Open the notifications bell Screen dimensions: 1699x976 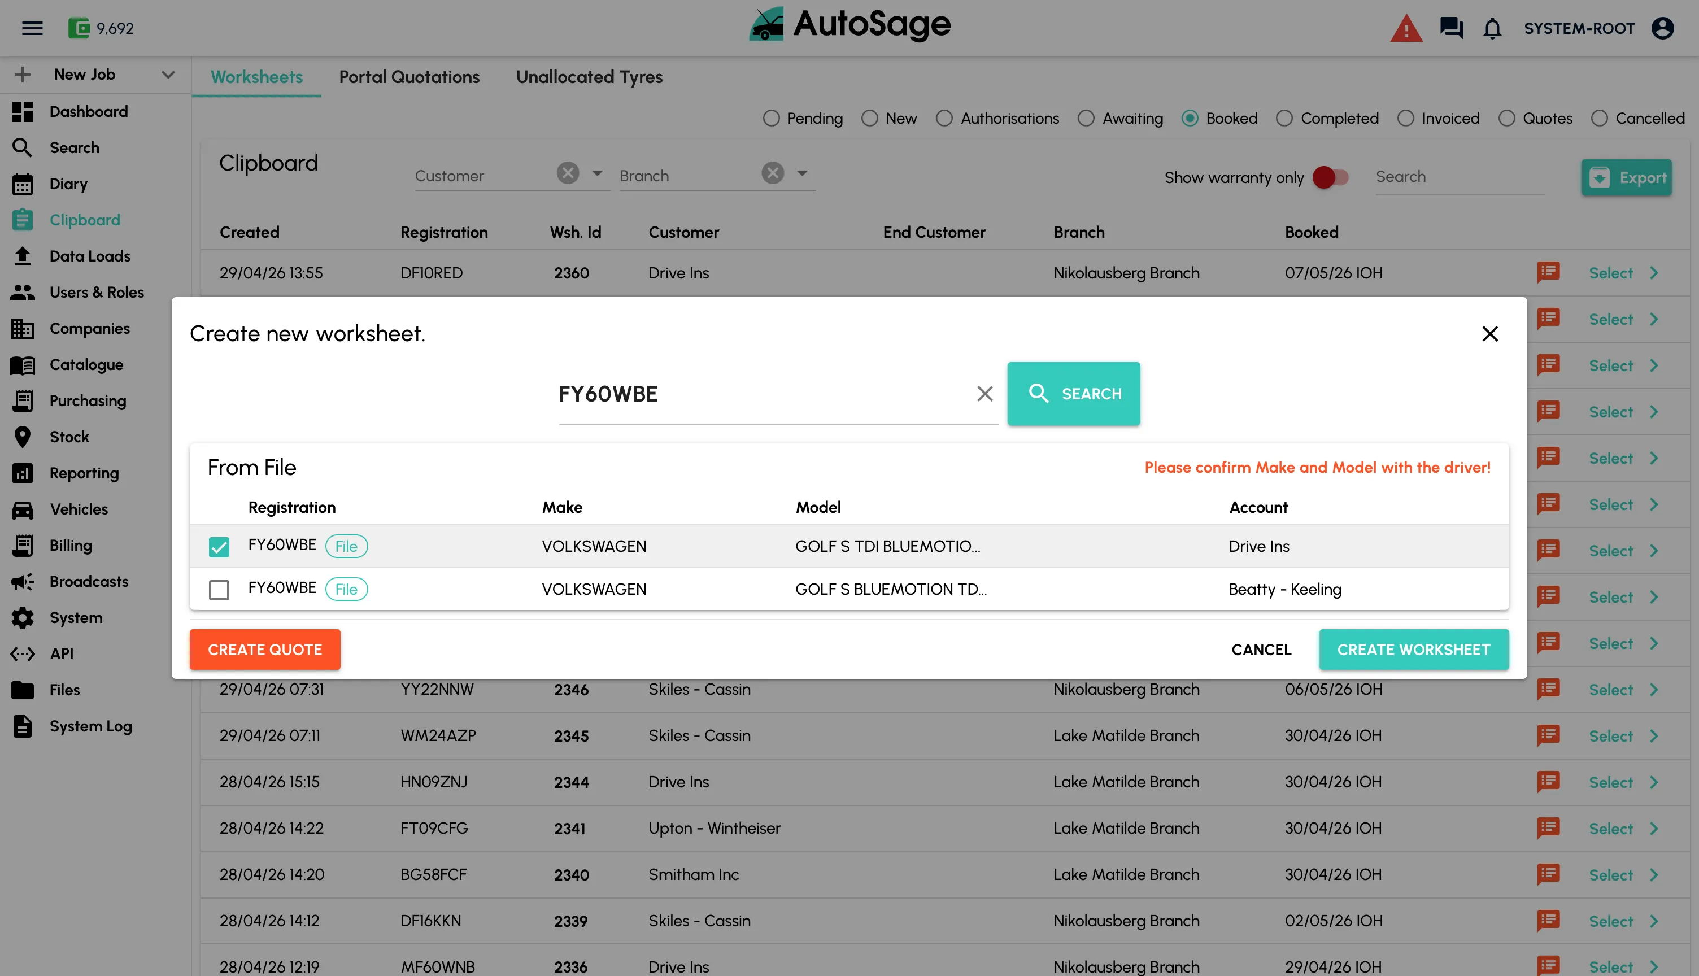coord(1493,28)
